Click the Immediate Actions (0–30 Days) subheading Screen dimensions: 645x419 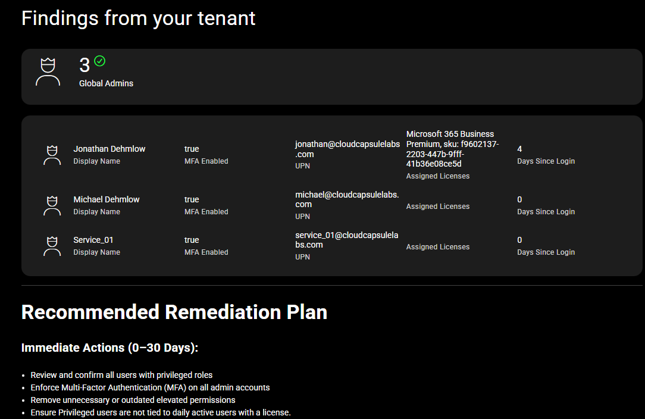pyautogui.click(x=109, y=348)
